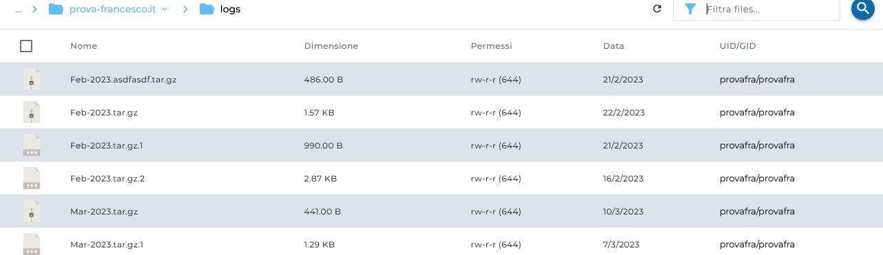
Task: Click the funnel filter icon
Action: (690, 9)
